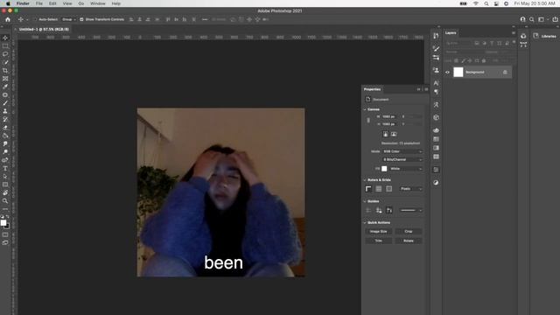
Task: Click the Crop quick action button
Action: click(x=409, y=231)
